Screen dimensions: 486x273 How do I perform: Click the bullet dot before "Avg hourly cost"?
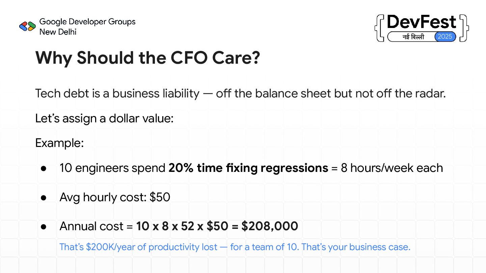[x=43, y=197]
